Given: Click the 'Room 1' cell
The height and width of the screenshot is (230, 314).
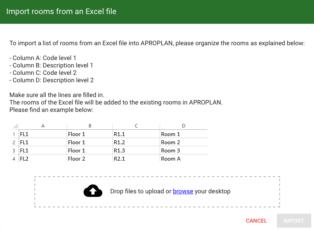Looking at the screenshot, I should [184, 134].
